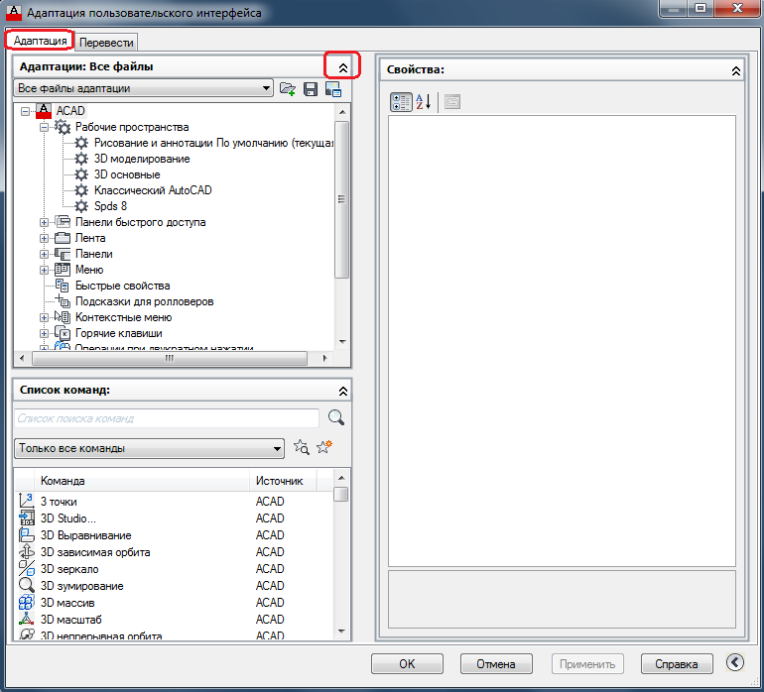Click the Быстрые свойства node icon
The width and height of the screenshot is (764, 692).
63,286
